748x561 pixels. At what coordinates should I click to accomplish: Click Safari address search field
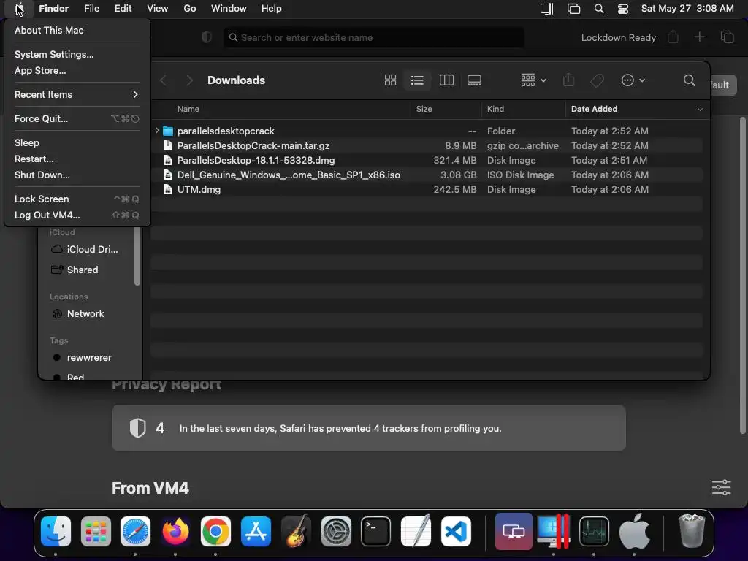pos(374,38)
